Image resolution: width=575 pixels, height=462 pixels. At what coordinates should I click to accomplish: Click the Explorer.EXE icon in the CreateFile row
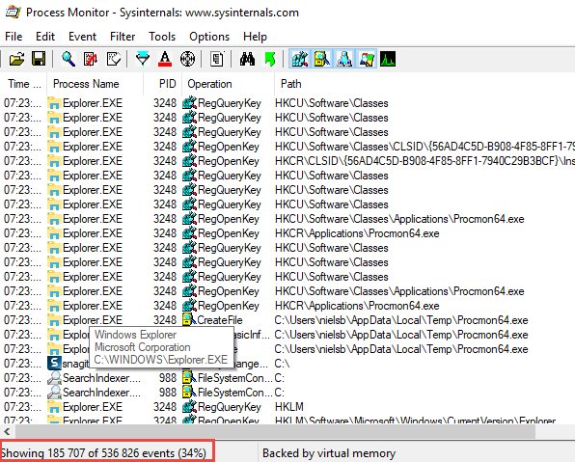[54, 320]
